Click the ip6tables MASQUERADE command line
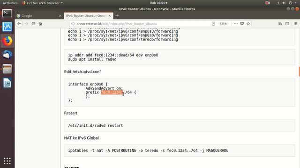This screenshot has width=300, height=168. [148, 150]
